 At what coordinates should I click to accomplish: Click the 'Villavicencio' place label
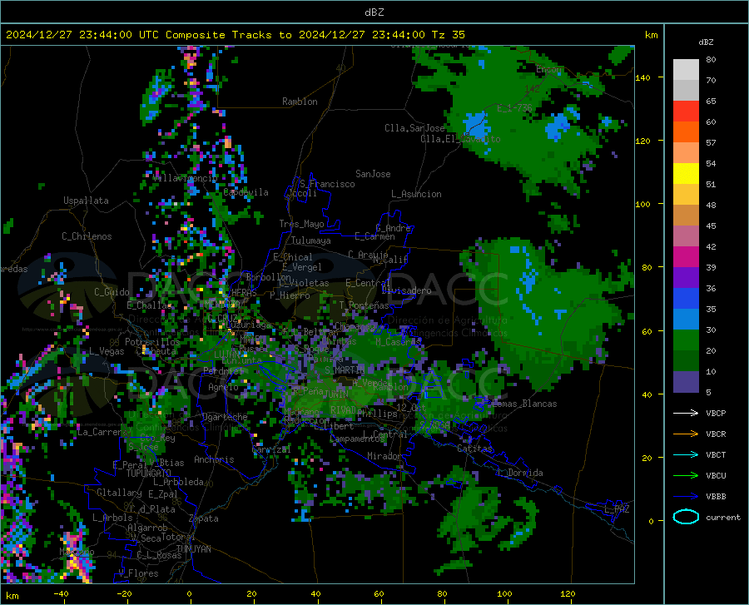point(185,178)
